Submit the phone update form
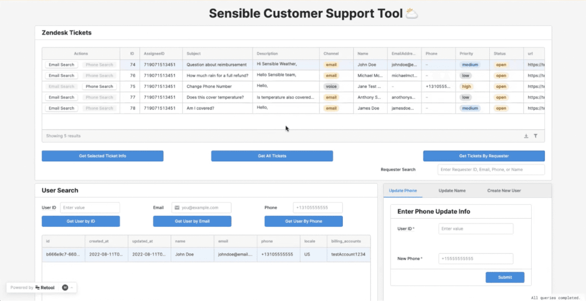 click(x=505, y=277)
